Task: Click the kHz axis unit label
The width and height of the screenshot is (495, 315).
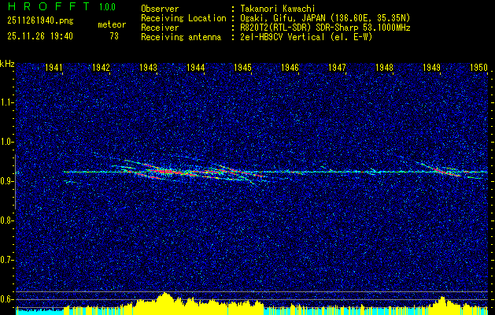Action: (7, 64)
